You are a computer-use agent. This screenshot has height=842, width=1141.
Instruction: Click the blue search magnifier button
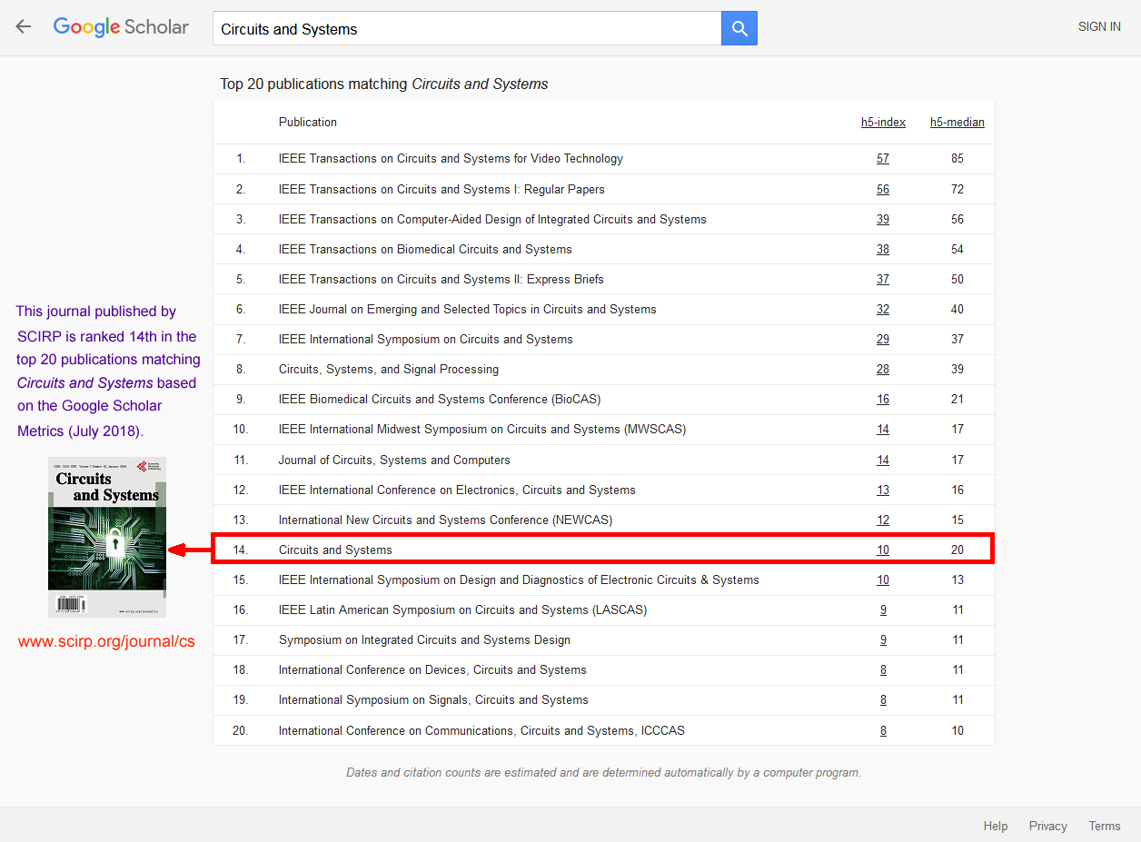[x=739, y=28]
